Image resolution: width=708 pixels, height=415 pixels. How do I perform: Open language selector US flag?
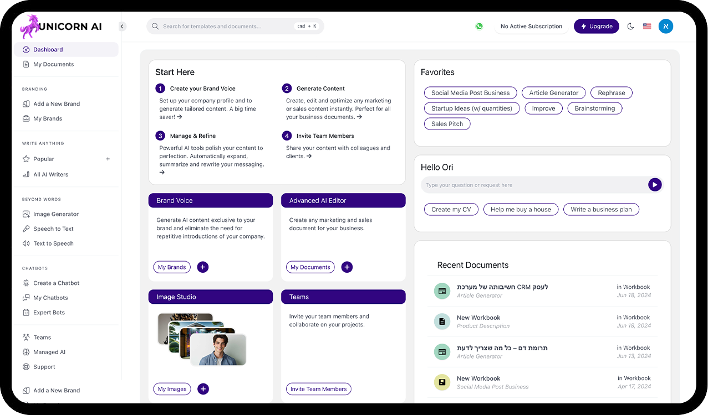pos(647,26)
